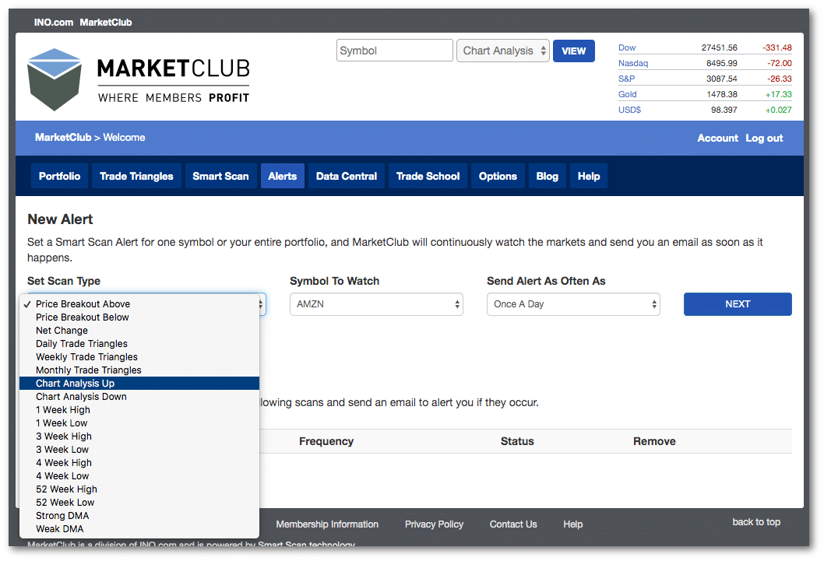Click the INO.com link in top bar
Image resolution: width=824 pixels, height=561 pixels.
(54, 22)
